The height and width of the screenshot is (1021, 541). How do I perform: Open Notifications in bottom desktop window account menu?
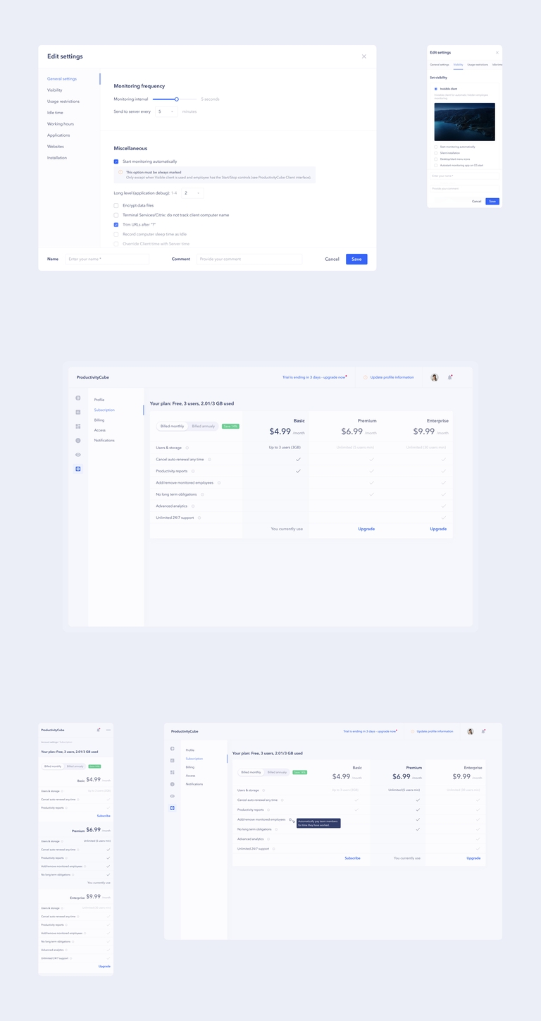(x=194, y=784)
